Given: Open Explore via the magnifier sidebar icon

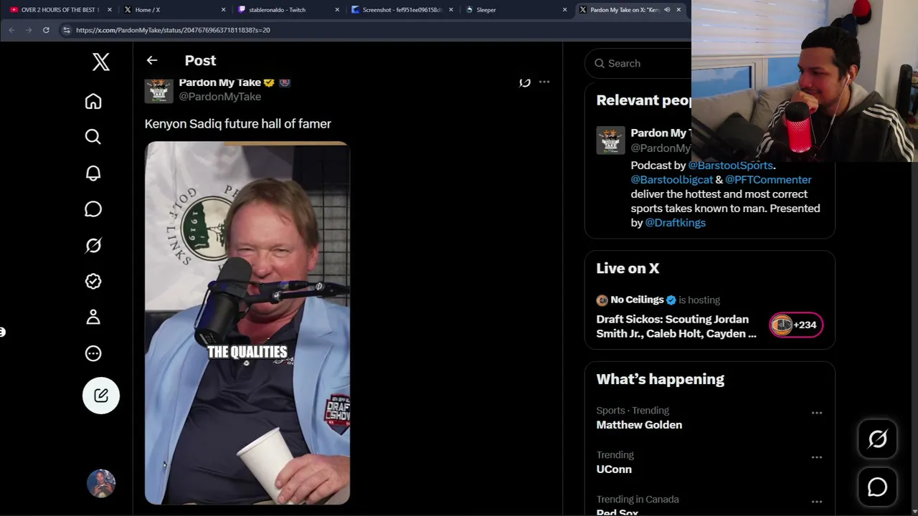Looking at the screenshot, I should point(93,137).
